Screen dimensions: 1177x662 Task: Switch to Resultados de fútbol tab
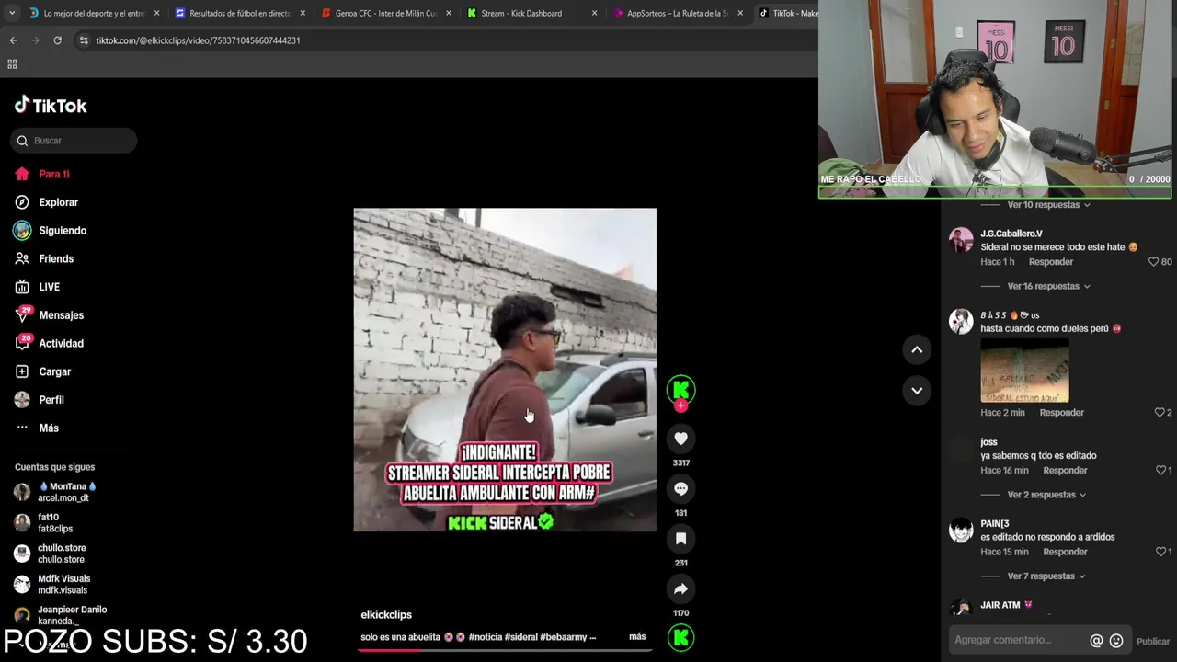tap(240, 14)
